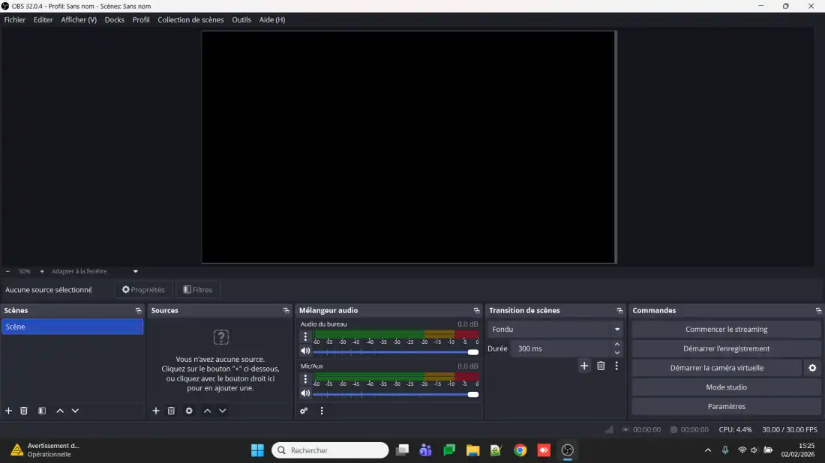Mute the Audio du bureau channel
825x463 pixels.
pos(305,351)
